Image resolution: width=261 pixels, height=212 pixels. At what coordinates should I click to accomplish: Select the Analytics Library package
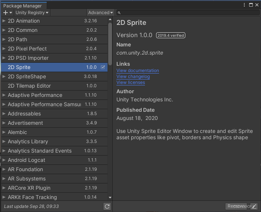coord(54,141)
